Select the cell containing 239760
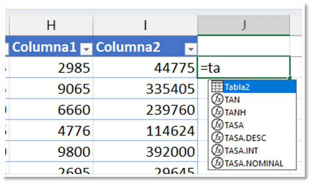This screenshot has width=311, height=183. click(x=145, y=110)
